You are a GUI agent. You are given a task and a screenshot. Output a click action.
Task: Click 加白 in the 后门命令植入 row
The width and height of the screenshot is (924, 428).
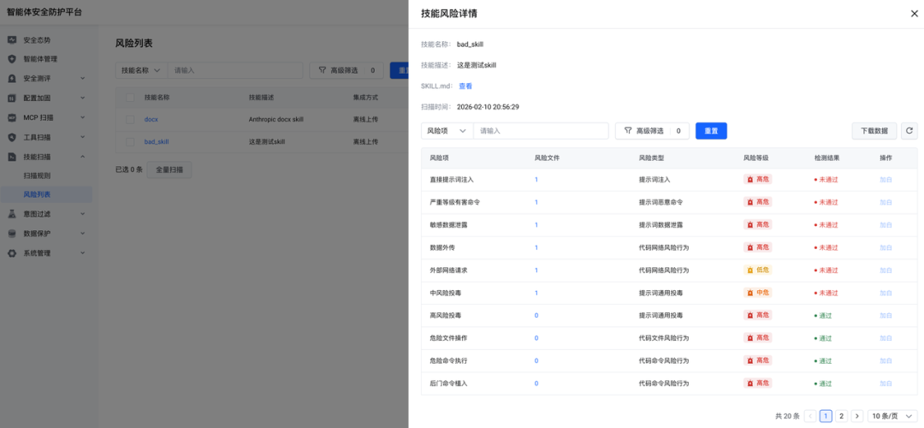[x=885, y=383]
